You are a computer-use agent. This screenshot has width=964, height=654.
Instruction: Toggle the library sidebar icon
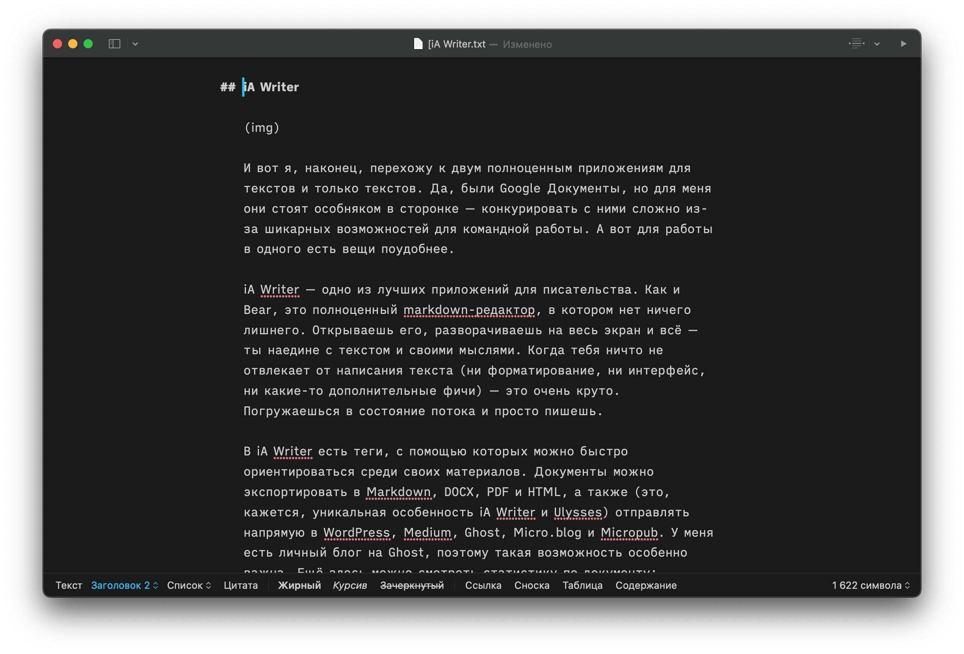[115, 44]
